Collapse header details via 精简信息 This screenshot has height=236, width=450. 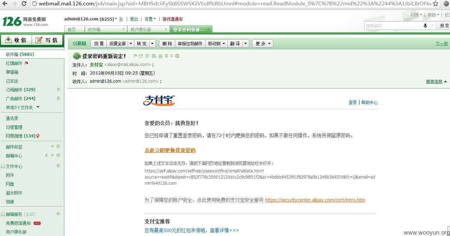click(436, 82)
